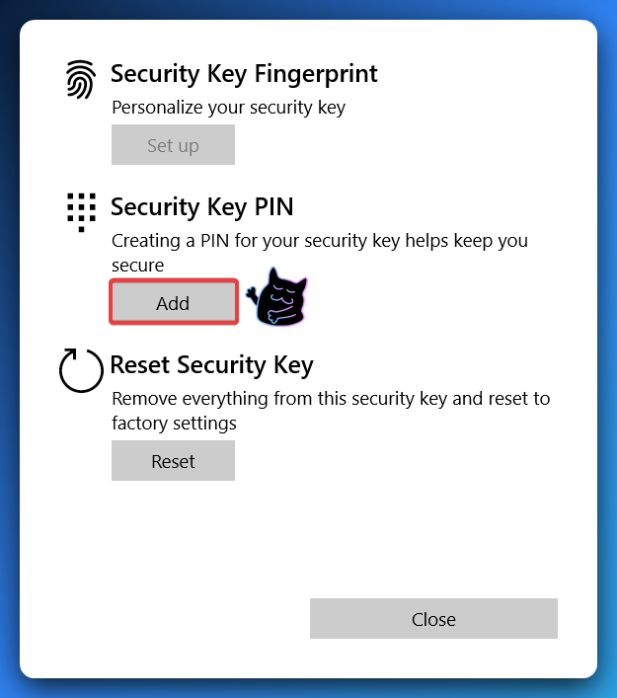Screen dimensions: 617x698
Task: Click Set up under Security Key Fingerprint
Action: click(173, 145)
